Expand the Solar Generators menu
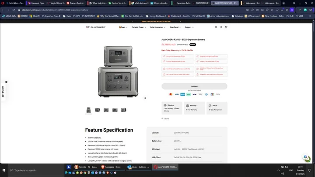Screen dimensions: 315x177 pyautogui.click(x=157, y=27)
